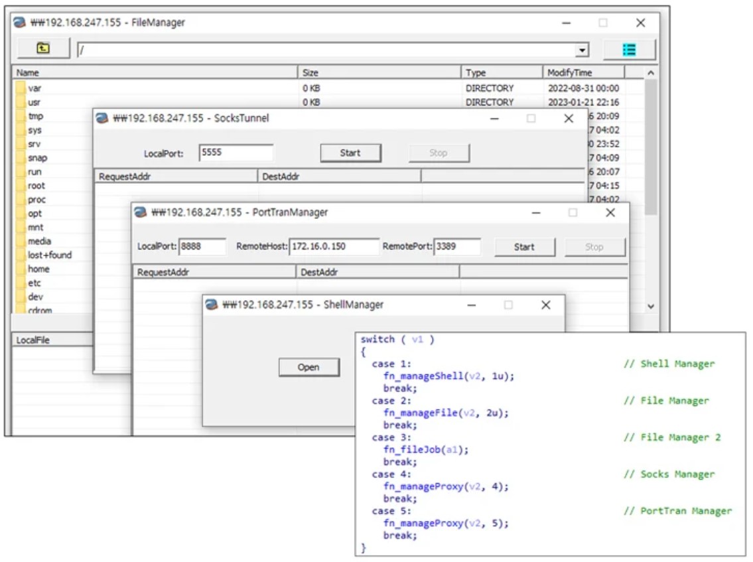Select the dev folder
Viewport: 753px width, 562px height.
pos(35,297)
